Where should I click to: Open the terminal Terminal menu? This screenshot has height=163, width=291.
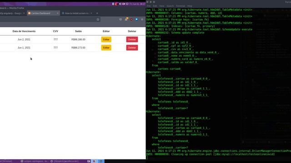pos(180,6)
